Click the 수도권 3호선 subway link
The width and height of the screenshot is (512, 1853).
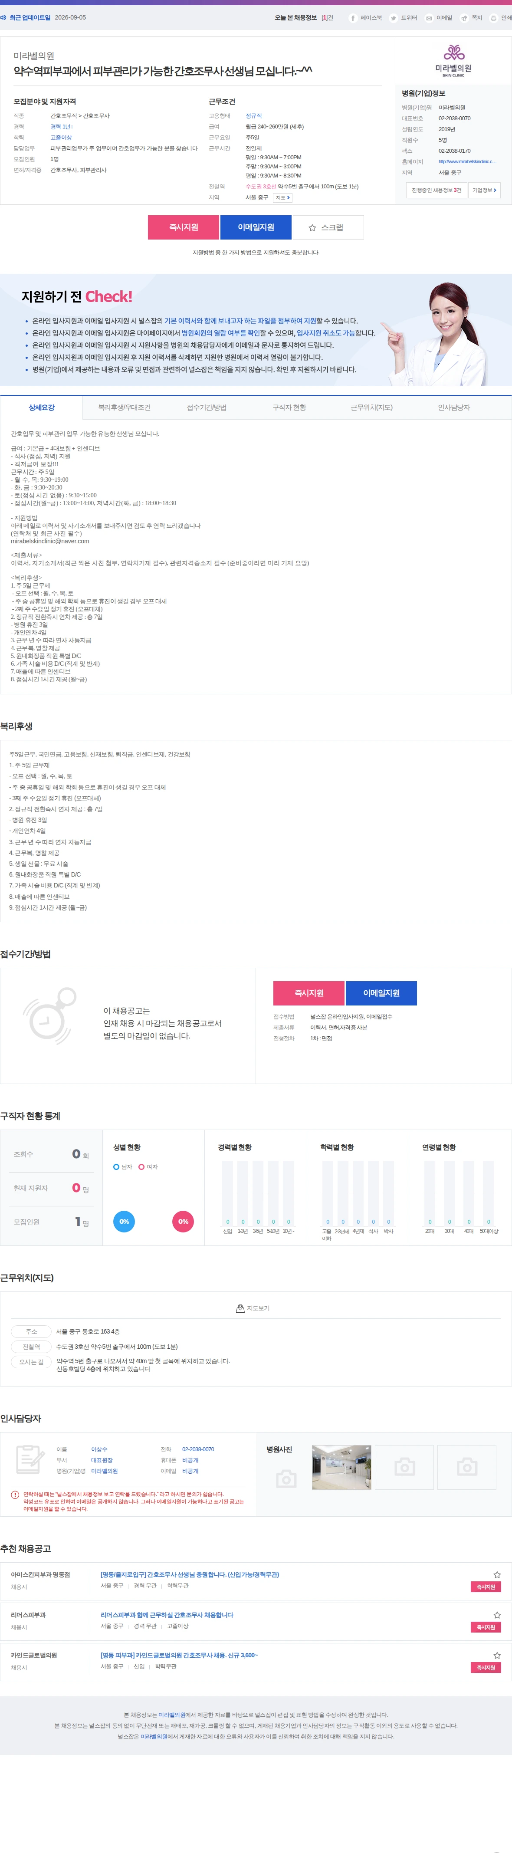[261, 186]
